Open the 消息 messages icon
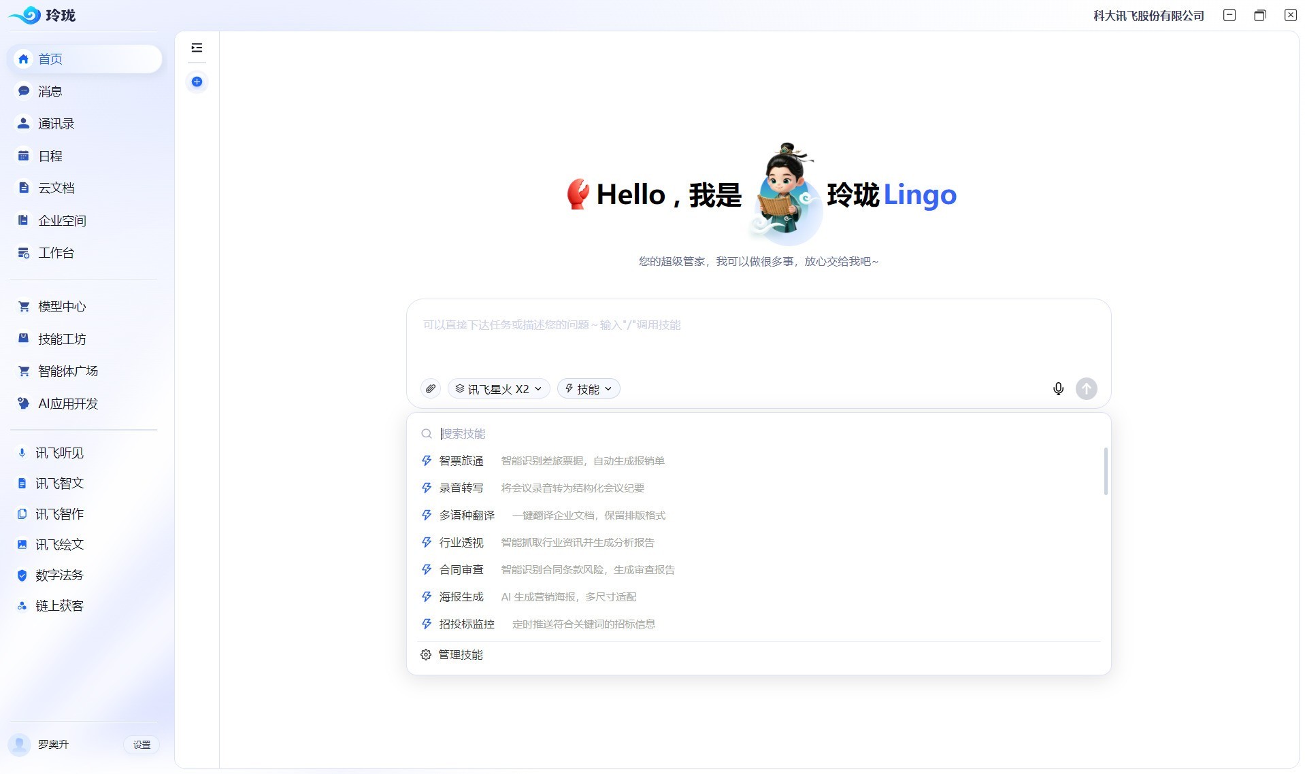The image size is (1305, 774). coord(24,91)
